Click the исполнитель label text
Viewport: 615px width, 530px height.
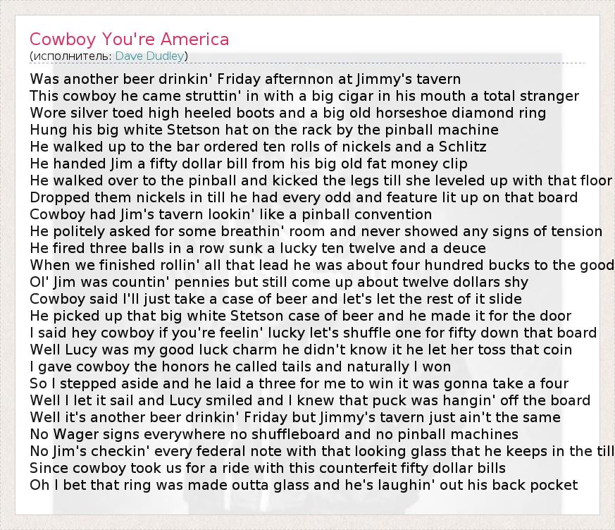(72, 56)
